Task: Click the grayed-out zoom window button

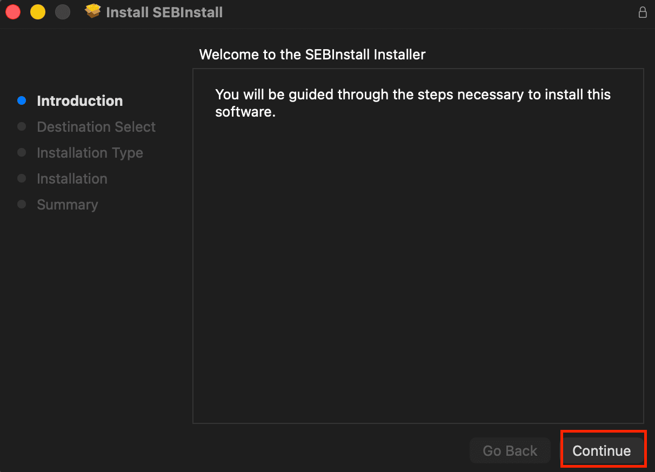Action: (63, 12)
